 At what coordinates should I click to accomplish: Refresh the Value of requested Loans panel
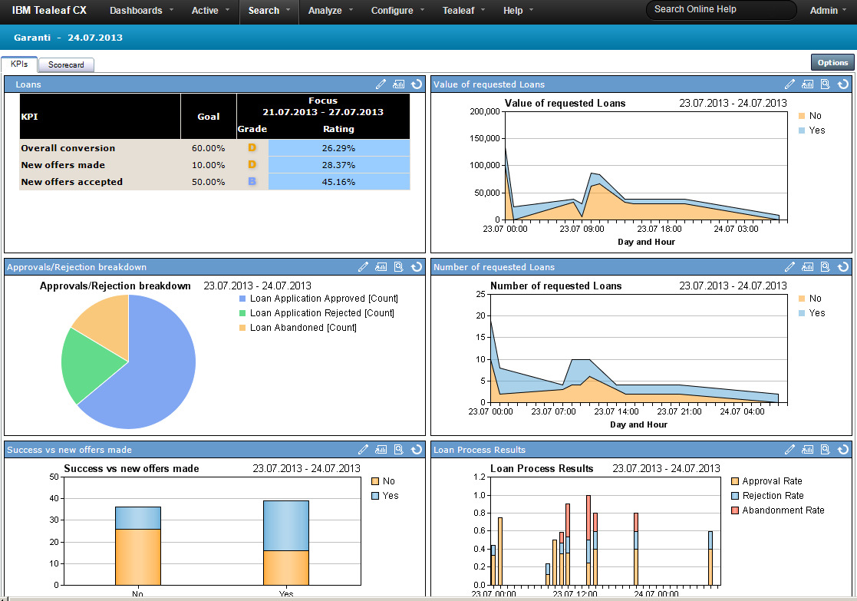pyautogui.click(x=843, y=84)
